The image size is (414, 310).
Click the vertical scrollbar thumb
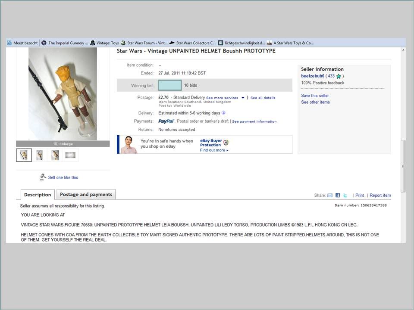point(403,166)
